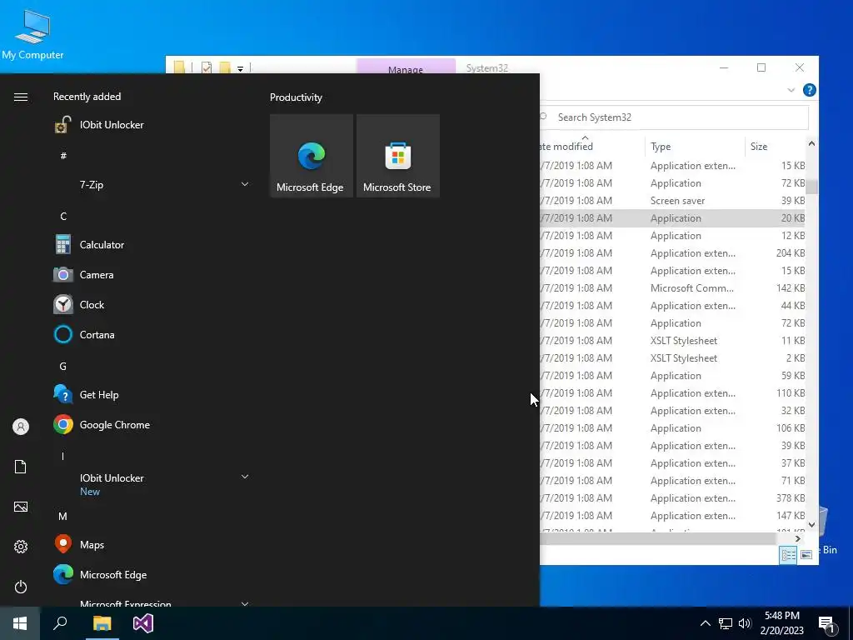Image resolution: width=853 pixels, height=640 pixels.
Task: Sort files by Size column
Action: [776, 147]
